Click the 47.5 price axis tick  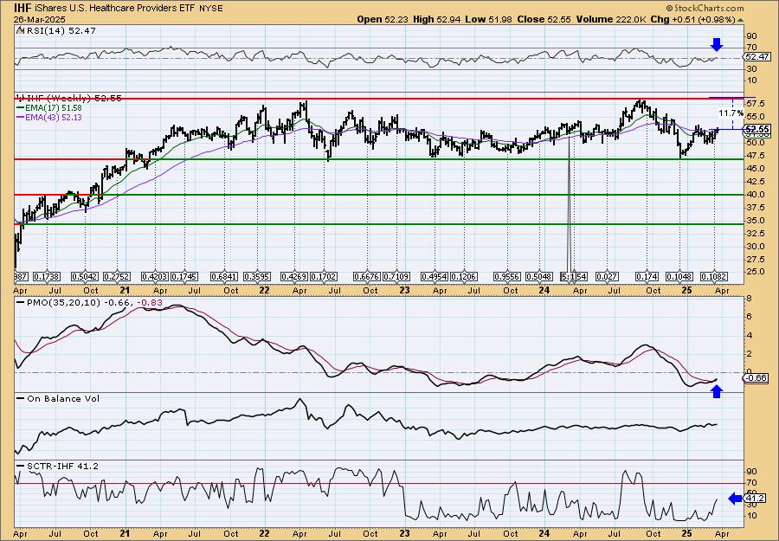coord(755,156)
